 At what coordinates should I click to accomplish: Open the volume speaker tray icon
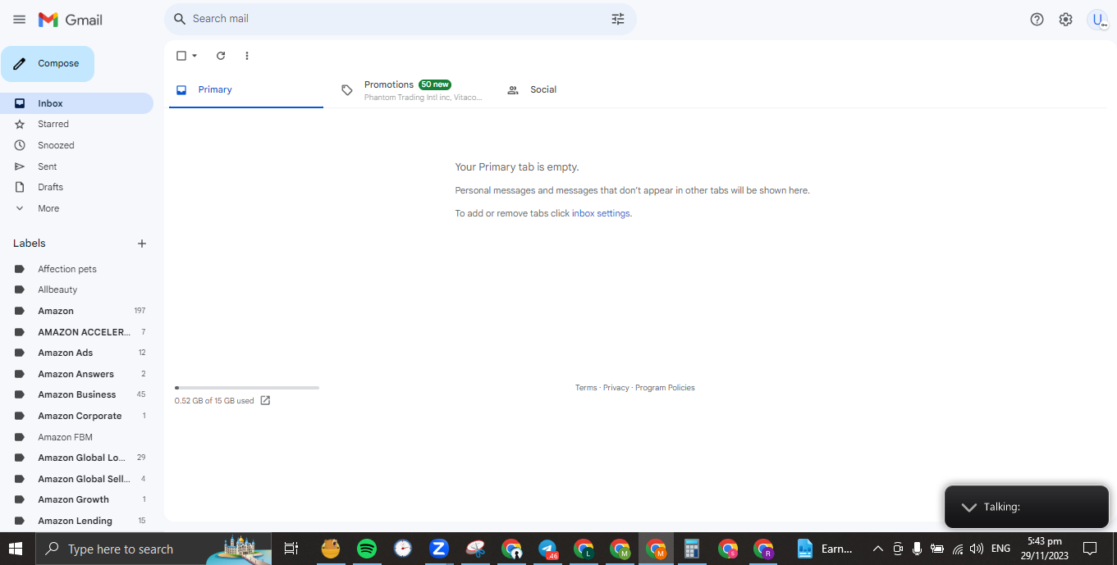pyautogui.click(x=976, y=549)
